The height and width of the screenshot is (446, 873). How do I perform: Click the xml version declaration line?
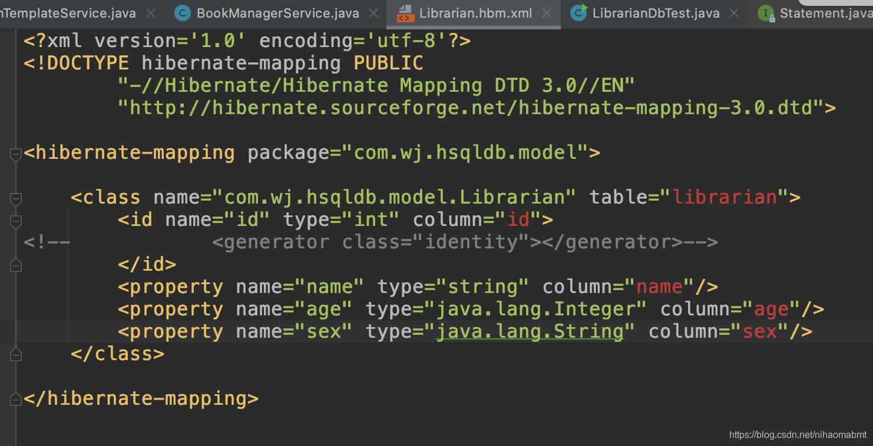[x=247, y=41]
